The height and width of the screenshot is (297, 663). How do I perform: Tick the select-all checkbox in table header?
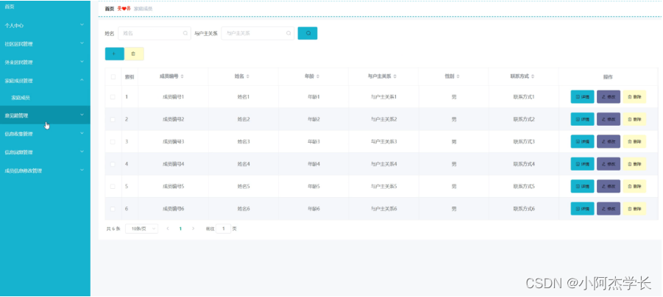[113, 77]
